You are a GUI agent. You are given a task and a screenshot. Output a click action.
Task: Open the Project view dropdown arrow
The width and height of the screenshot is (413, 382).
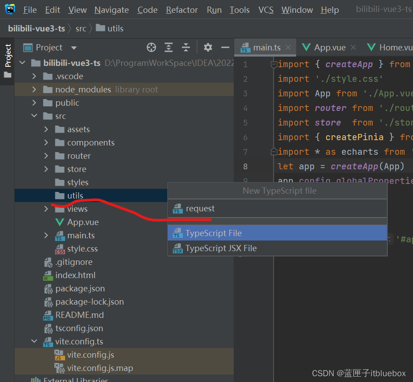click(x=74, y=48)
